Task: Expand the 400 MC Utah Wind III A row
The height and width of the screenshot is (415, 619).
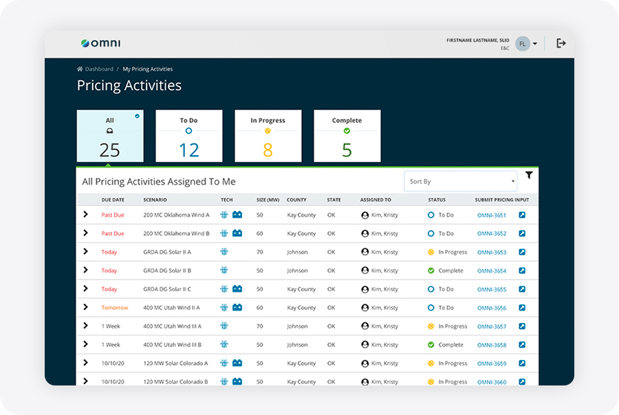Action: click(x=85, y=326)
